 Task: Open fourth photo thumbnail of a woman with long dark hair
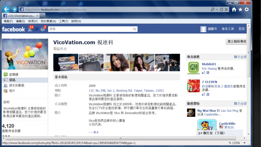[x=142, y=62]
